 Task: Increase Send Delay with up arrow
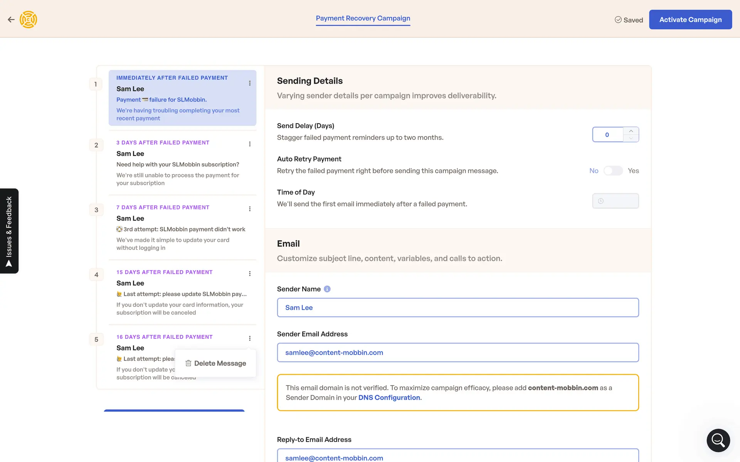[631, 131]
